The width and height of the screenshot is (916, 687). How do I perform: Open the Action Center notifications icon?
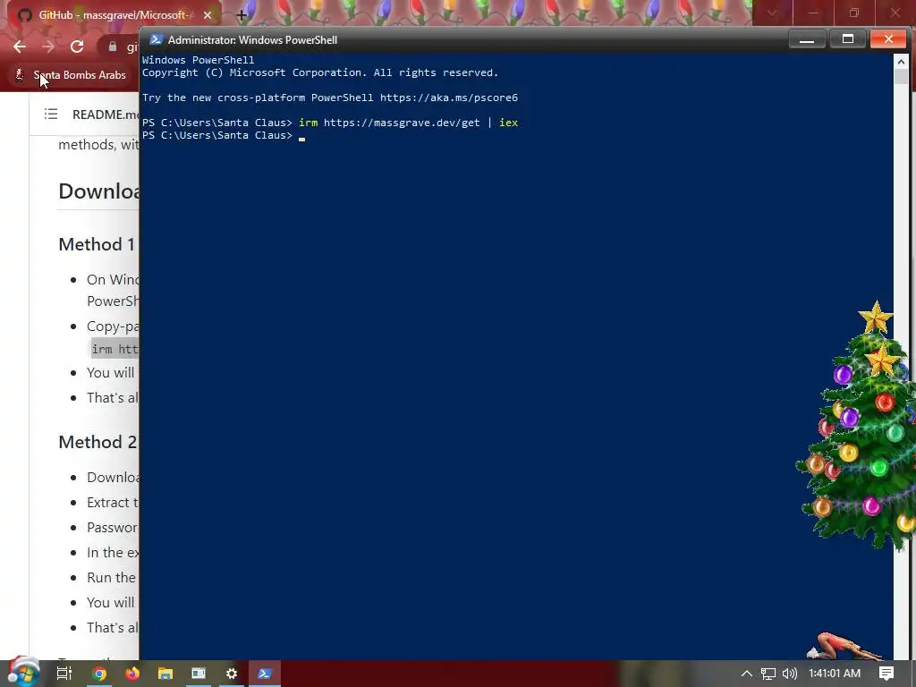pos(886,674)
